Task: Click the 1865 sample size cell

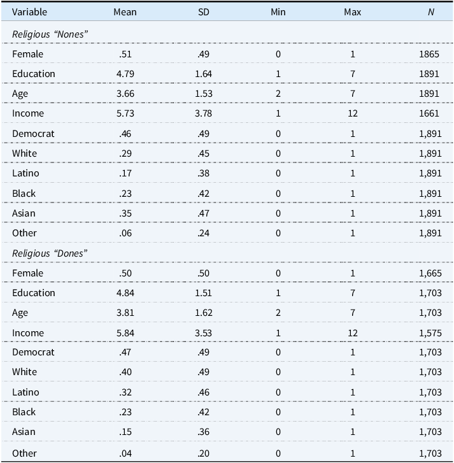Action: click(x=430, y=54)
